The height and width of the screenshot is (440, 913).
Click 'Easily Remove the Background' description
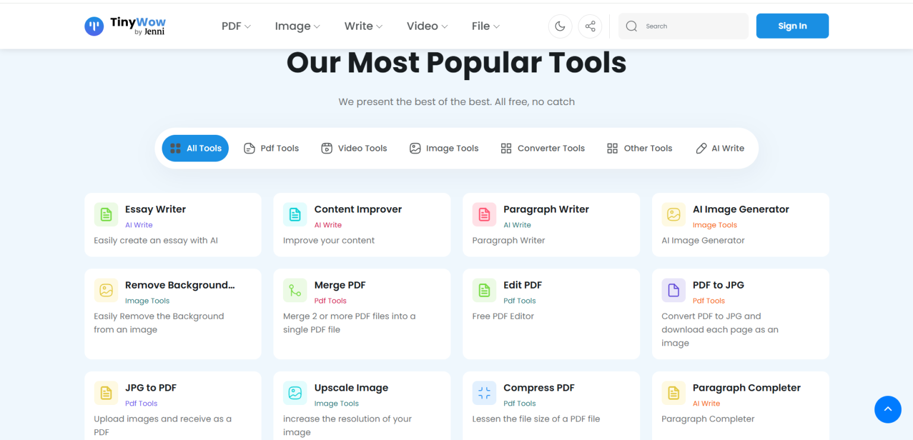(159, 323)
